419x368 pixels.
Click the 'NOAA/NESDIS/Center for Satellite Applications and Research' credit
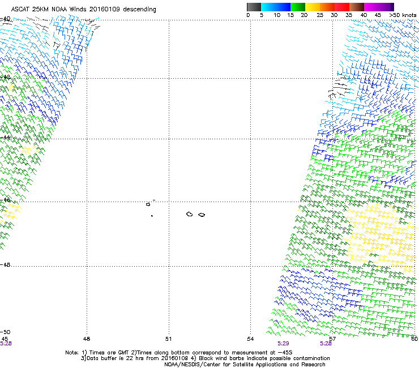click(245, 365)
